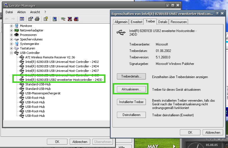Viewport: 228px width, 148px height.
Task: Open the ? help menu
Action: coord(45,12)
